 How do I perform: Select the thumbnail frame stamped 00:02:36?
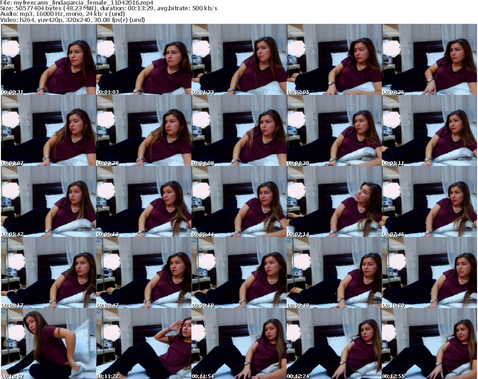(429, 59)
